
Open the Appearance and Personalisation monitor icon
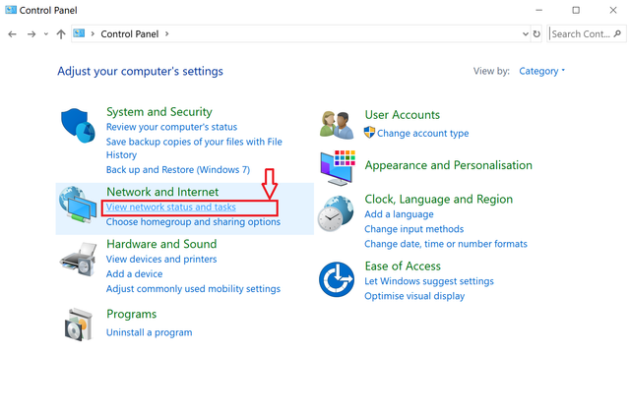click(x=337, y=167)
